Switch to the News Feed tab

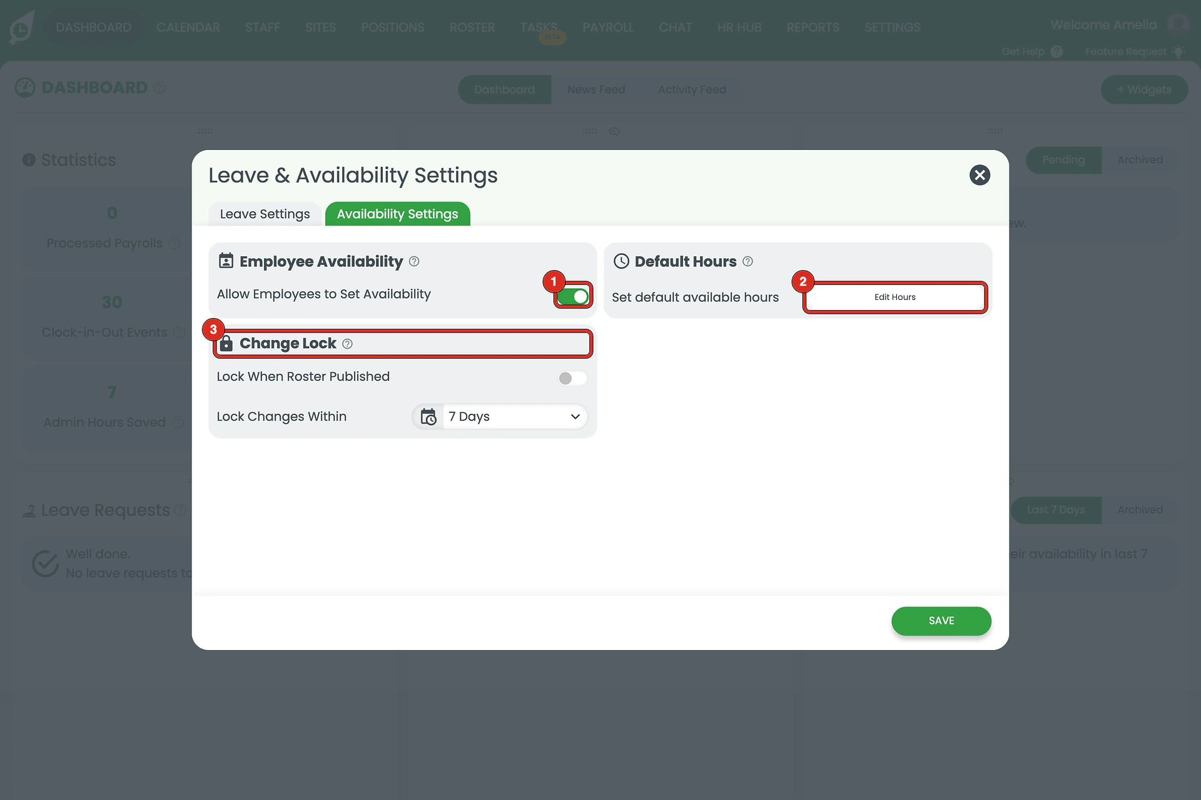(x=596, y=89)
